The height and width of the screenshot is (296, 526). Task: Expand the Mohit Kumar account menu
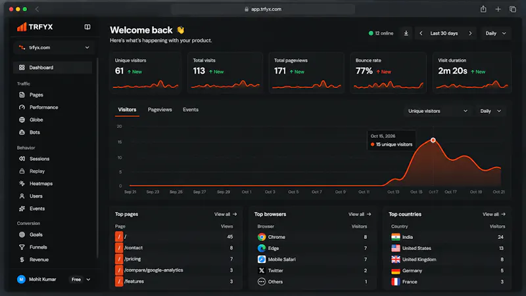coord(88,279)
